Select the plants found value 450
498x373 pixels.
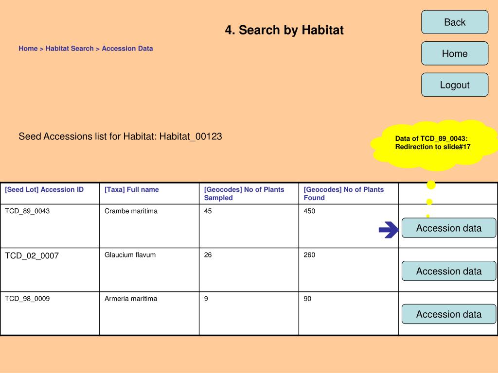(x=309, y=211)
